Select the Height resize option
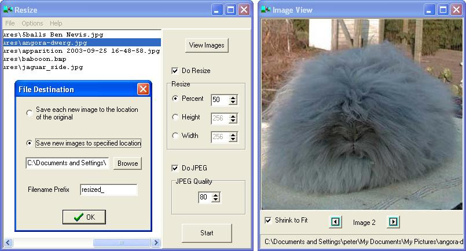Image resolution: width=466 pixels, height=251 pixels. [x=175, y=117]
